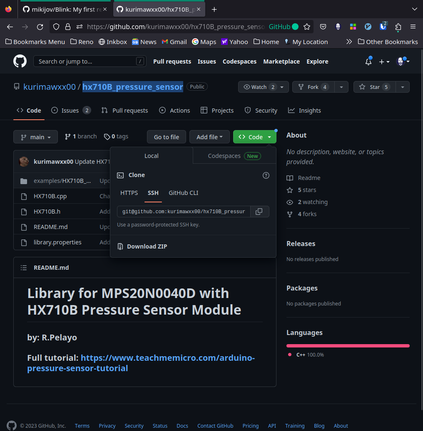The width and height of the screenshot is (423, 431).
Task: Open the teachmemicro tutorial link
Action: tap(141, 363)
